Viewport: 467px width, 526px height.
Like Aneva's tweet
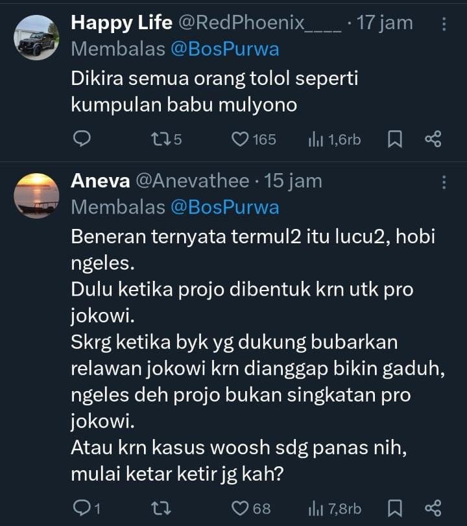tap(241, 508)
